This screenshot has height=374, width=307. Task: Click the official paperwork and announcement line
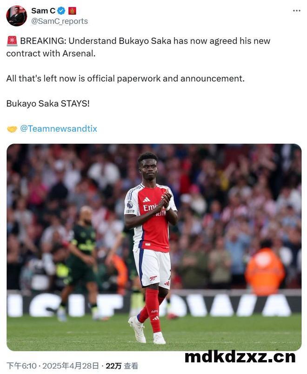coord(126,79)
